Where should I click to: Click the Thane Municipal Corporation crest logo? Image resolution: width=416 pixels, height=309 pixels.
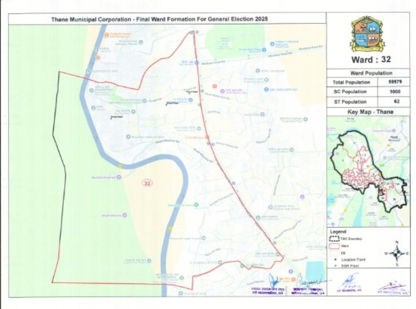pos(367,34)
